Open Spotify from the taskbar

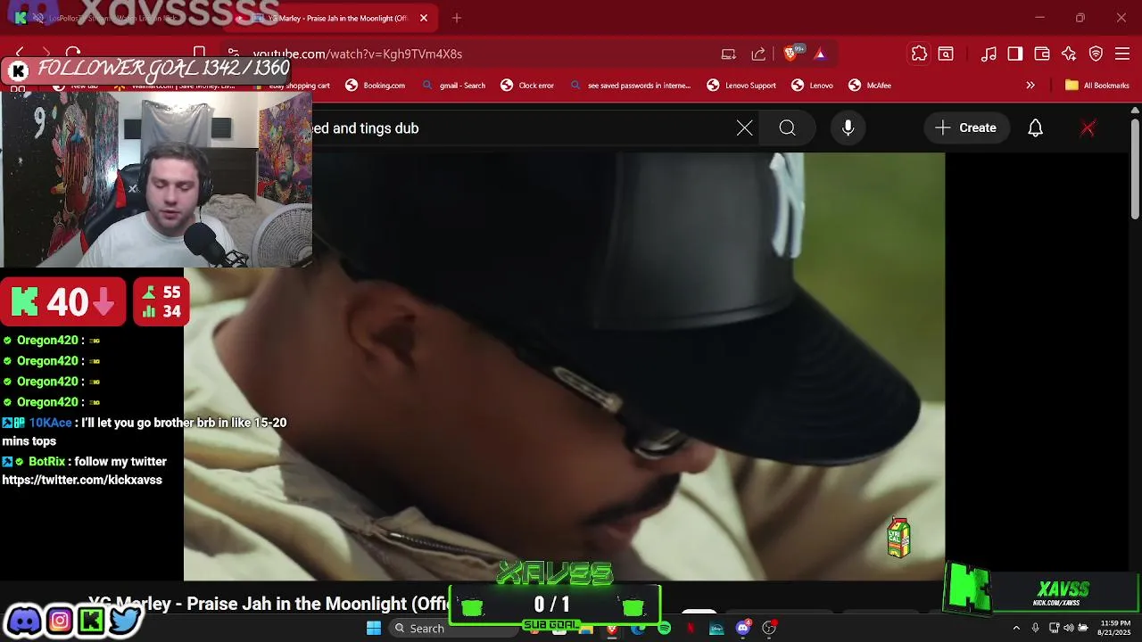(x=665, y=629)
